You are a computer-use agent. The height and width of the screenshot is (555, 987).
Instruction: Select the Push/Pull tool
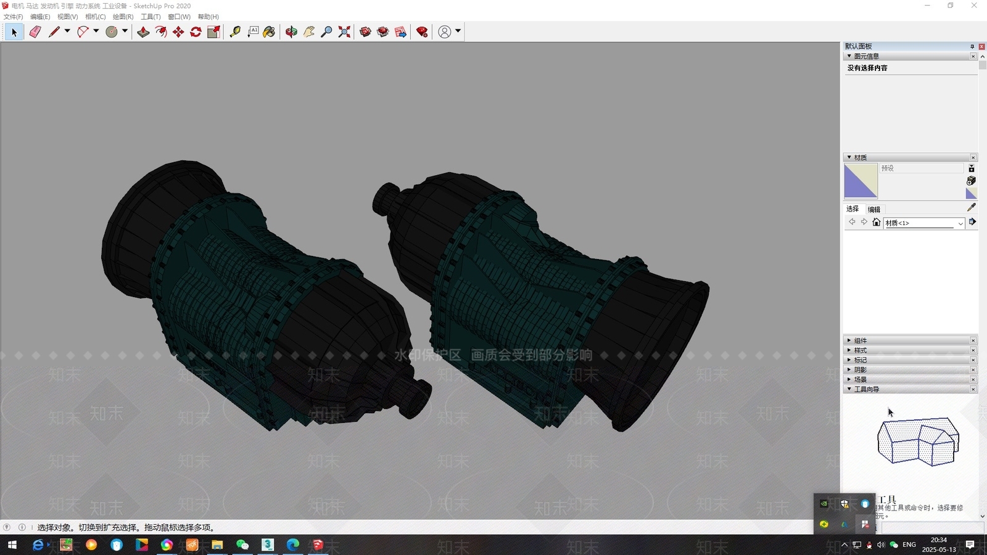pos(143,32)
